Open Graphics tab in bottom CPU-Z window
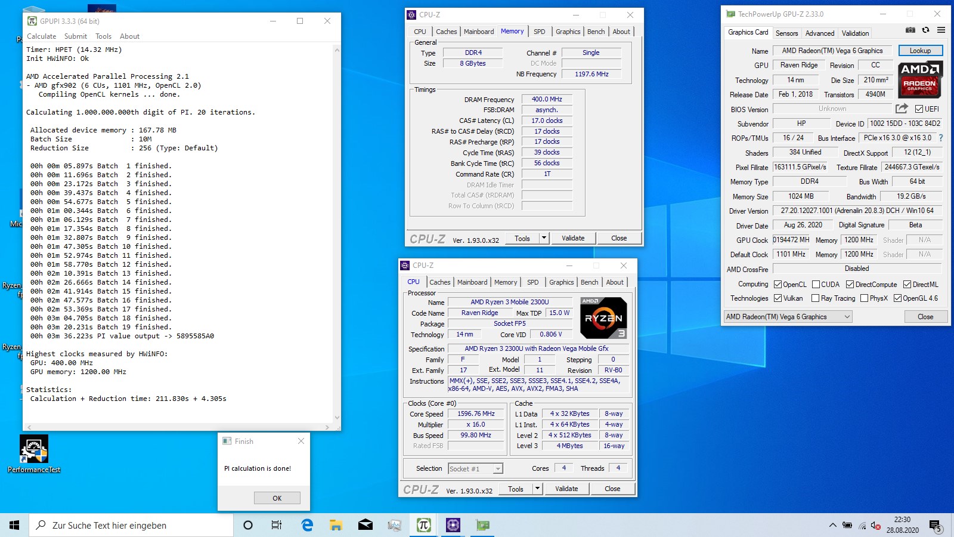The height and width of the screenshot is (537, 954). (x=562, y=282)
